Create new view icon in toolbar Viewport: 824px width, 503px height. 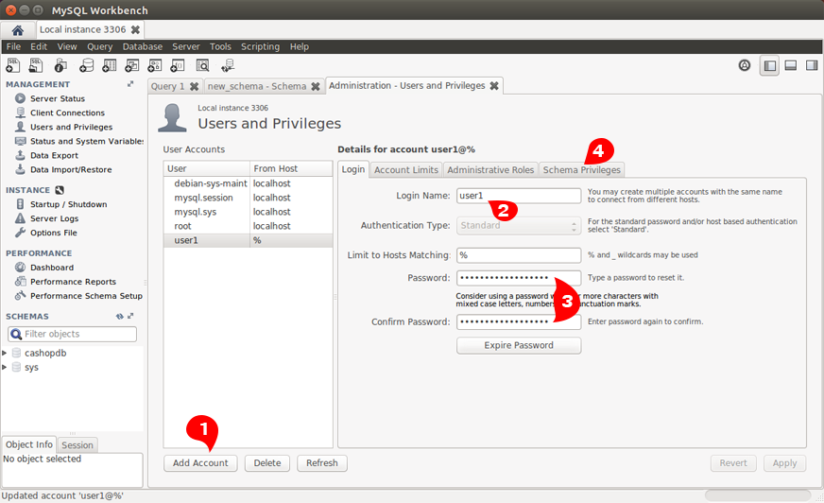132,65
